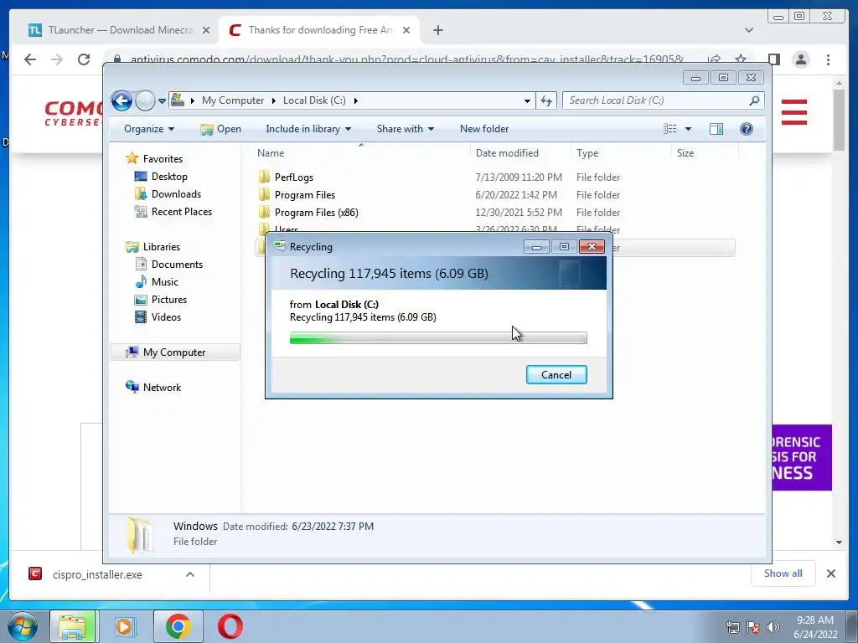
Task: Click the Windows Explorer taskbar icon
Action: [73, 626]
